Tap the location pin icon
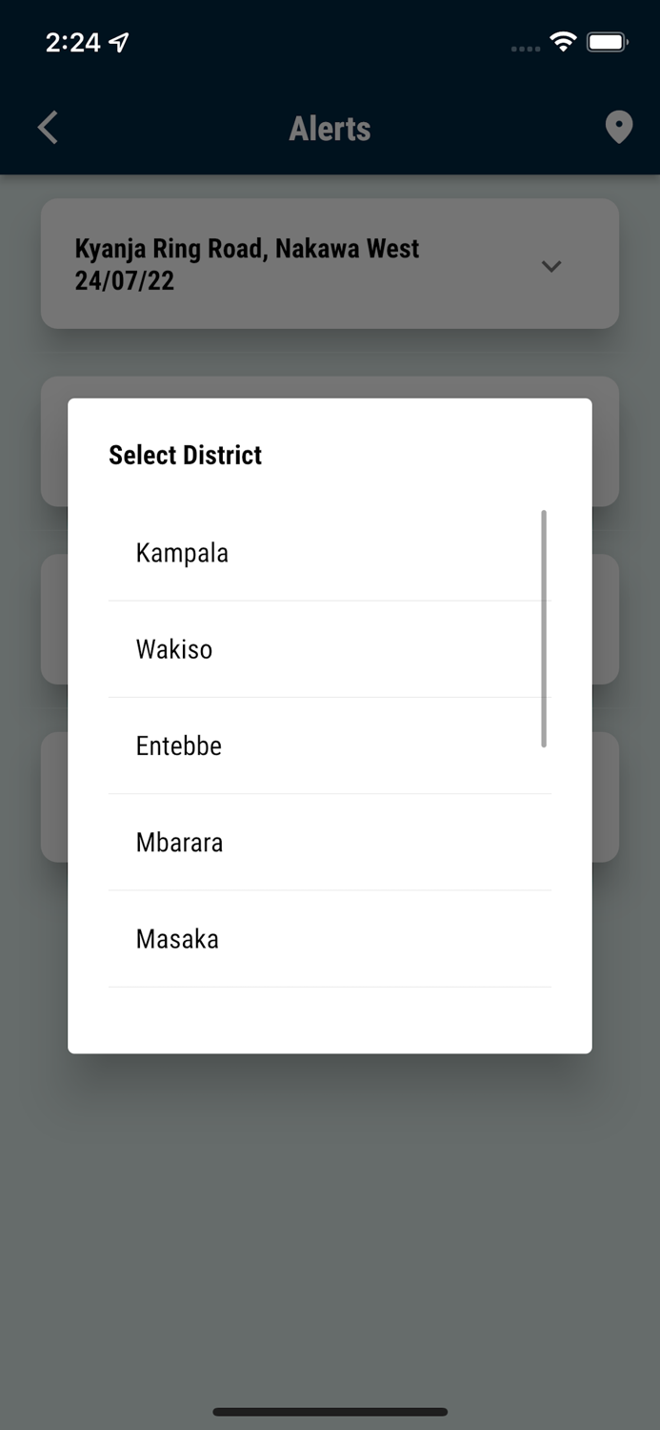The width and height of the screenshot is (660, 1430). [x=618, y=128]
